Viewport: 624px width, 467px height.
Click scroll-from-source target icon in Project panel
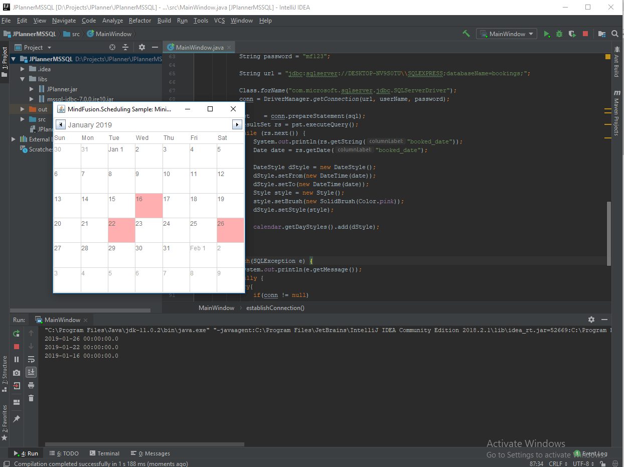coord(112,47)
